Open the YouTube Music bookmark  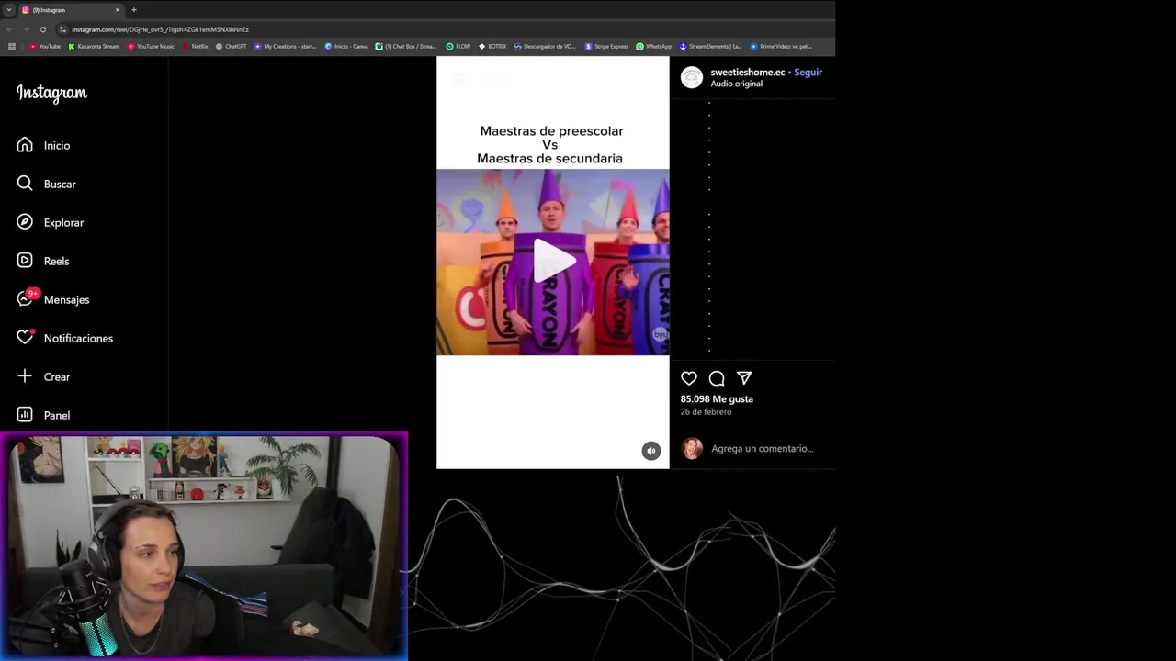[151, 46]
